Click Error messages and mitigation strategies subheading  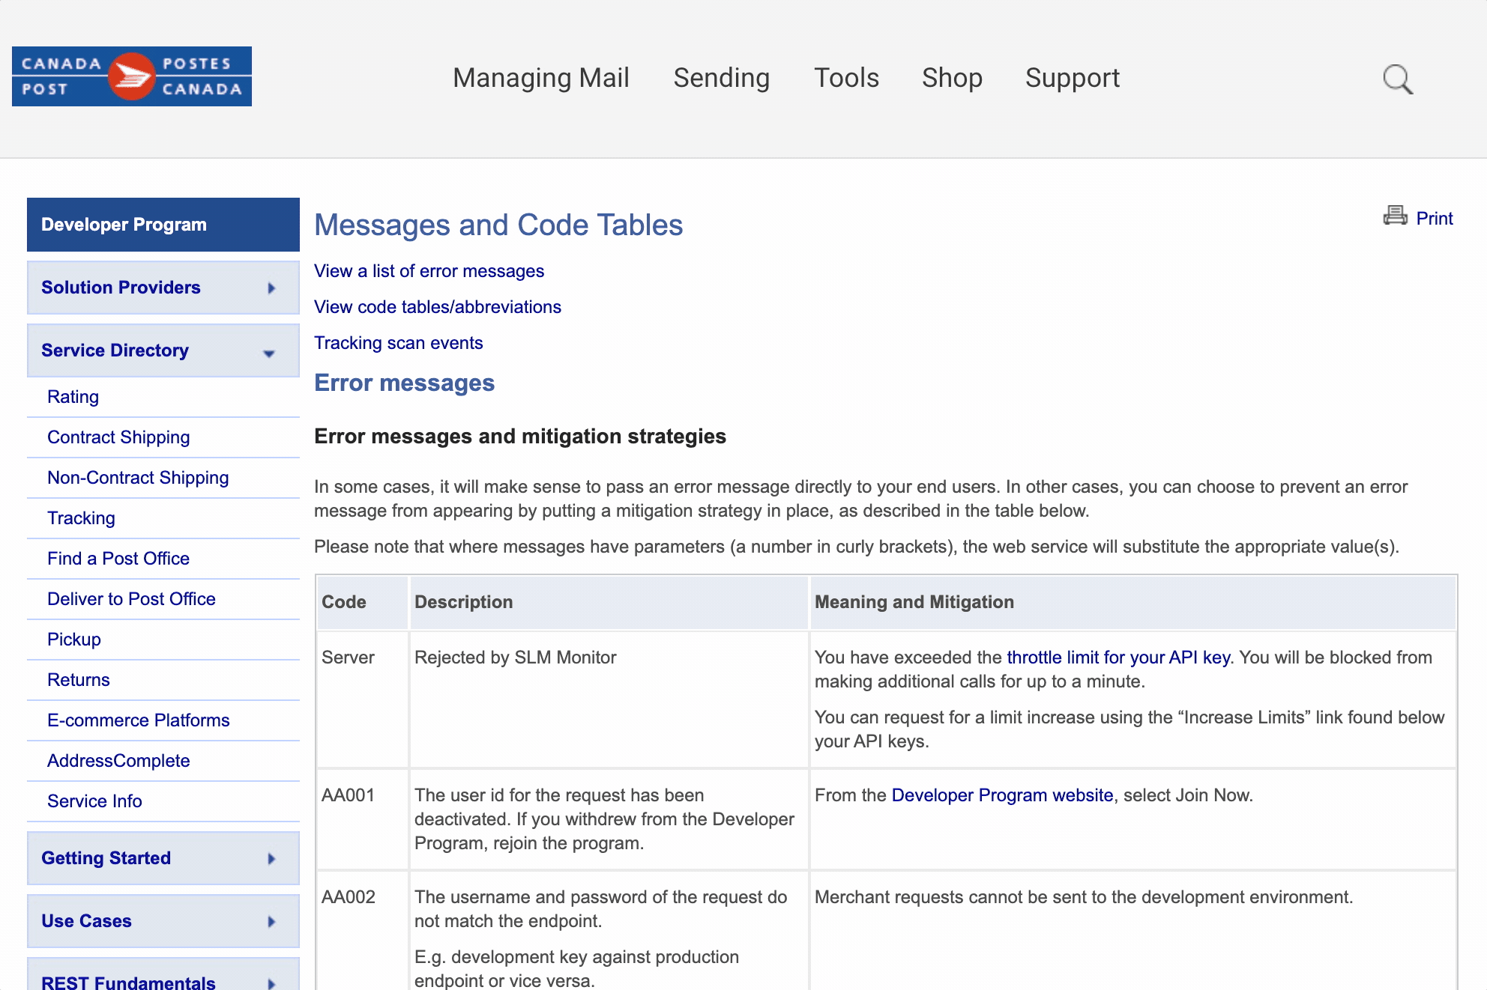pos(520,437)
